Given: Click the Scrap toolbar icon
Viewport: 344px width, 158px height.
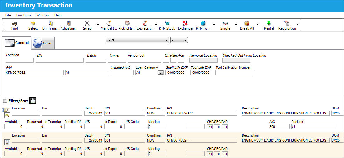Looking at the screenshot, I should [x=87, y=23].
